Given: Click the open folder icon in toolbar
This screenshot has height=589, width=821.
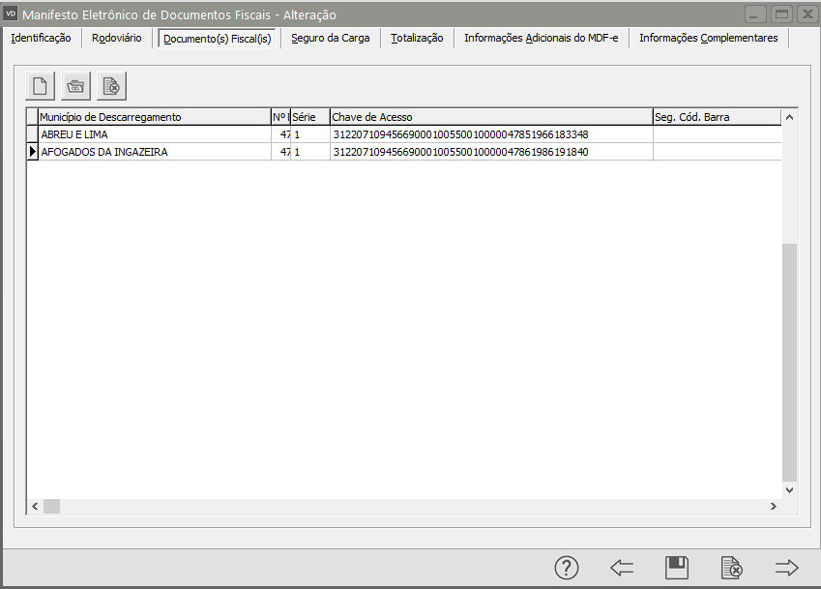Looking at the screenshot, I should [x=75, y=86].
